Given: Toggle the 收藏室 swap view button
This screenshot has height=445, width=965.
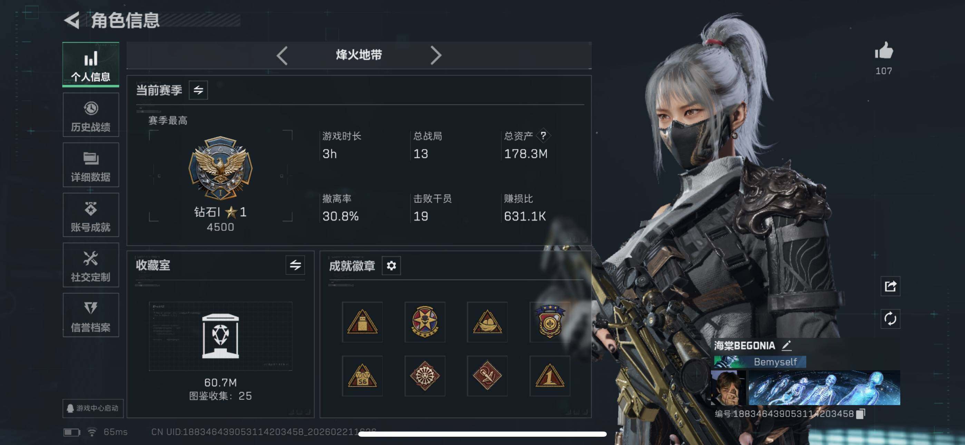Looking at the screenshot, I should click(295, 265).
